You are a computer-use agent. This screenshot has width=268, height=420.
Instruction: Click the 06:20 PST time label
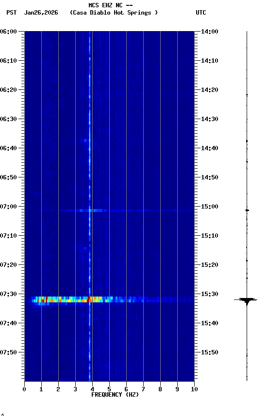pyautogui.click(x=8, y=90)
